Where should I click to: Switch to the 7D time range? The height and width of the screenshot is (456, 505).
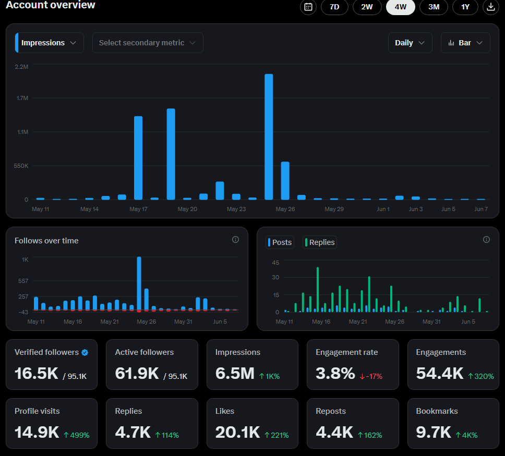tap(334, 7)
